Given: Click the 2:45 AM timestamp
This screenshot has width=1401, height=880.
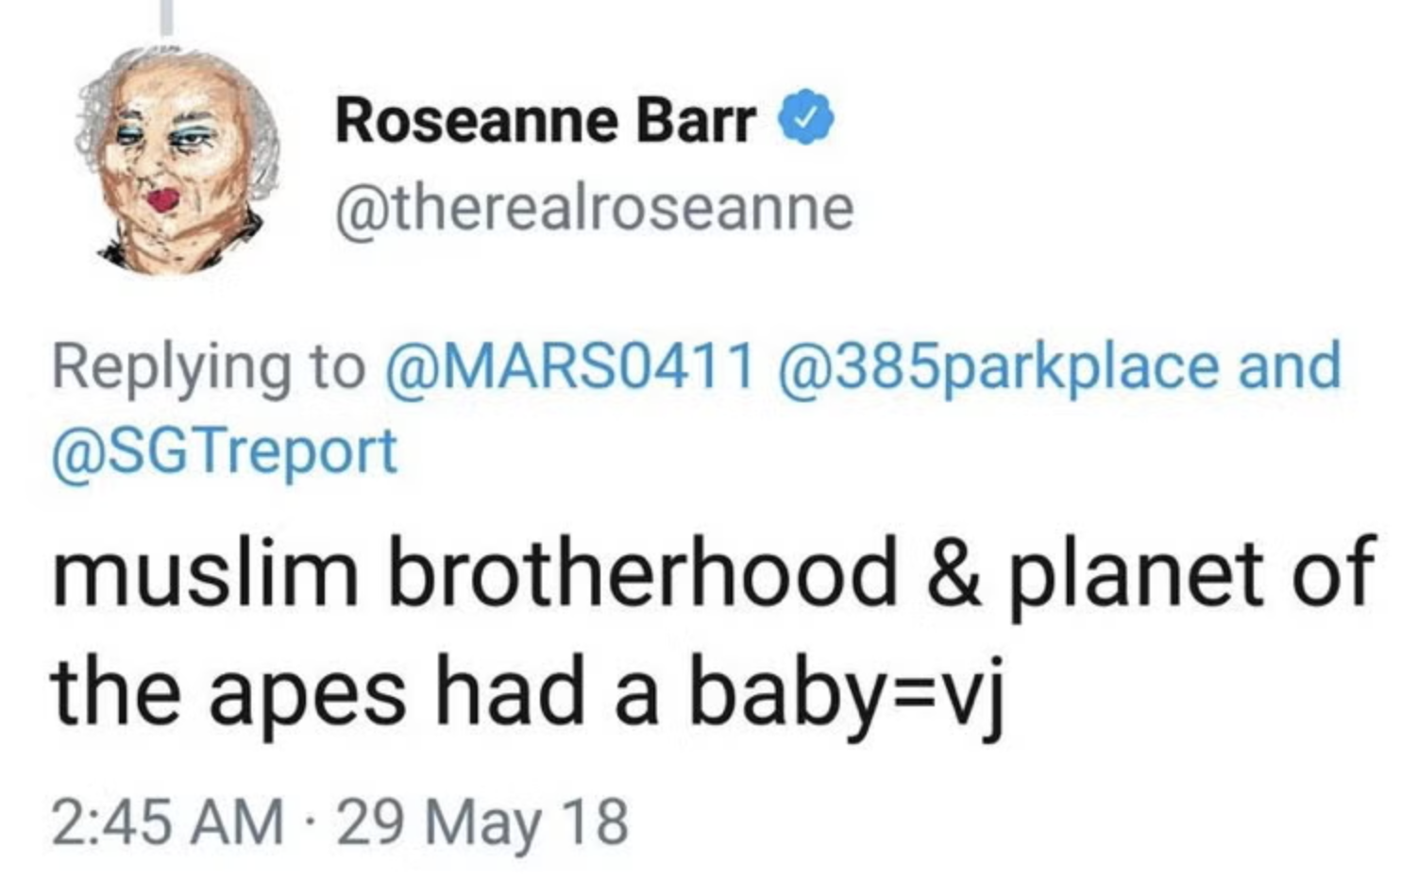Looking at the screenshot, I should point(168,821).
